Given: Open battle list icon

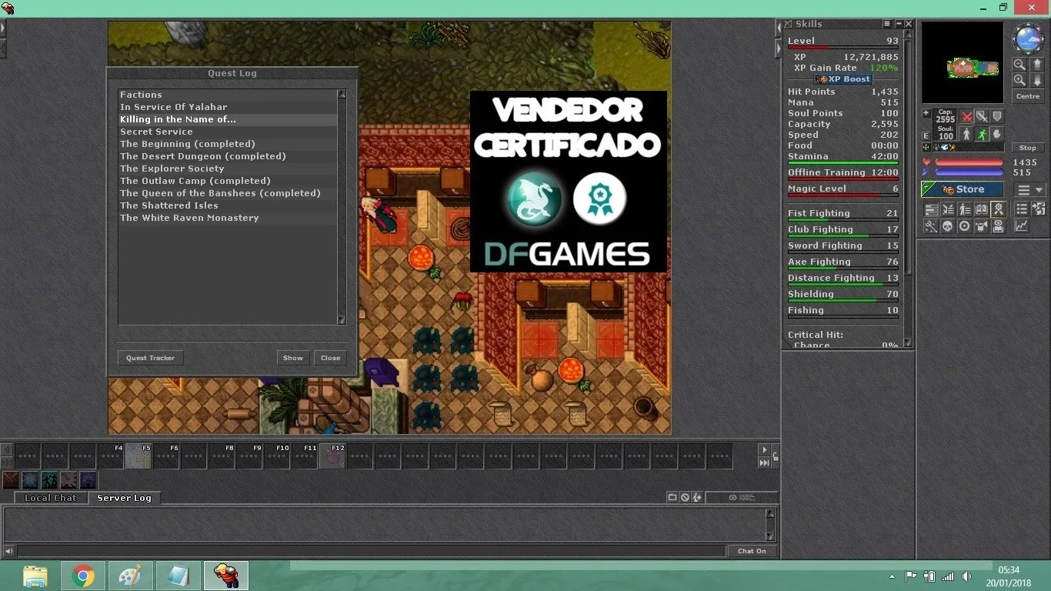Looking at the screenshot, I should [x=948, y=209].
